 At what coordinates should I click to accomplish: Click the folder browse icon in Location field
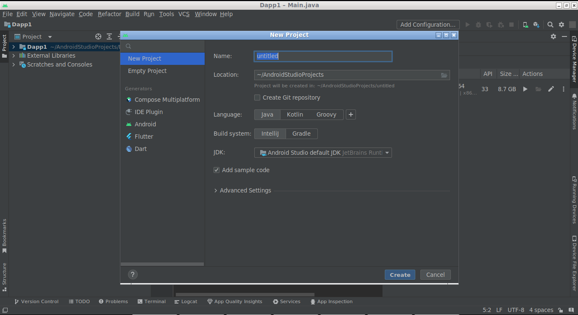click(444, 75)
